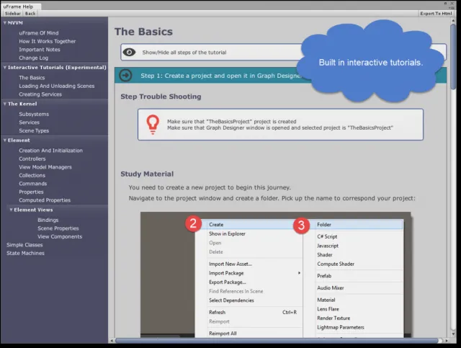The image size is (461, 348).
Task: Click the red number 3 marker
Action: (x=301, y=226)
